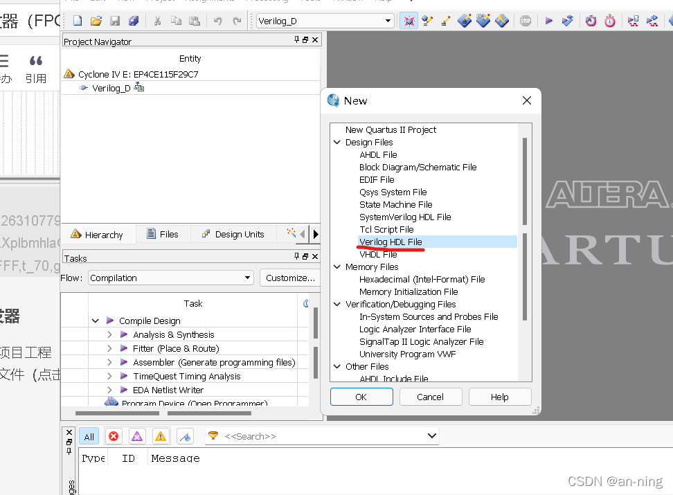Collapse the Other Files category
Image resolution: width=673 pixels, height=495 pixels.
[337, 366]
